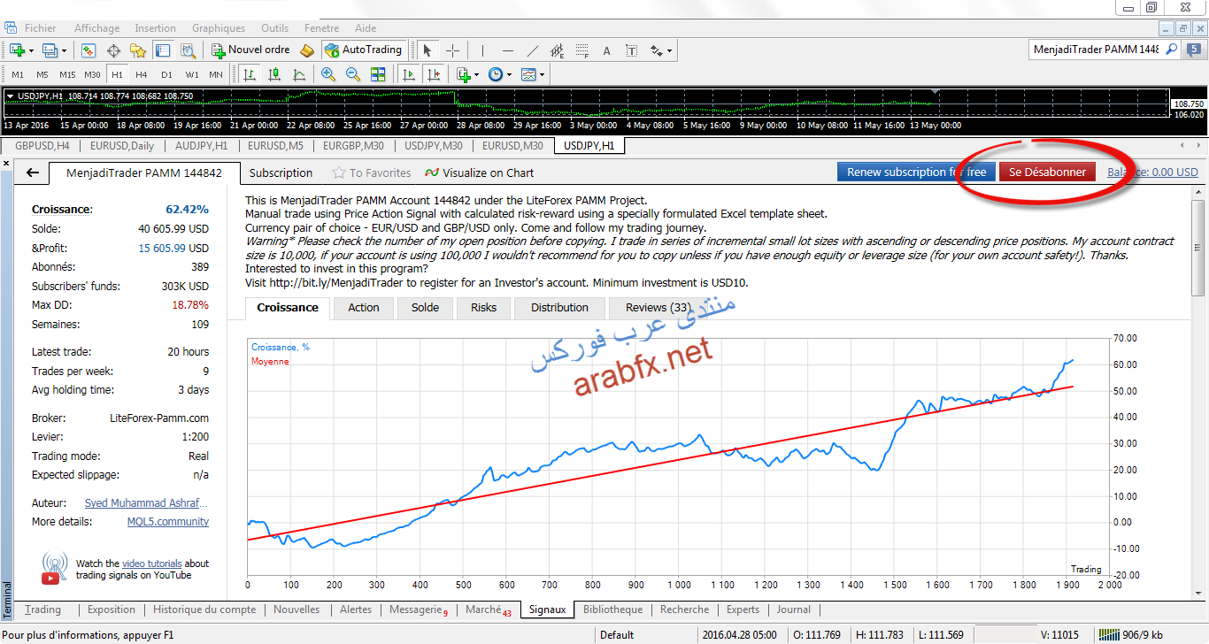Open the MQL5.community link
This screenshot has width=1209, height=644.
(168, 522)
